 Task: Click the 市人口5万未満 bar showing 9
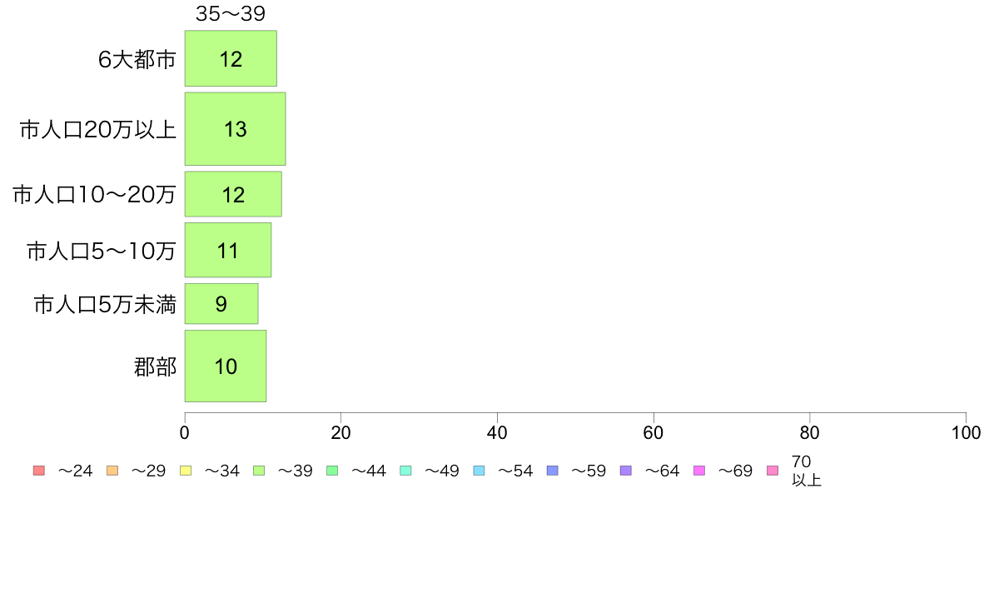(221, 304)
